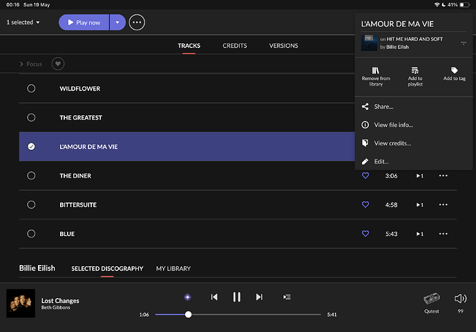Open the play queue icon
This screenshot has width=476, height=332.
pos(287,297)
